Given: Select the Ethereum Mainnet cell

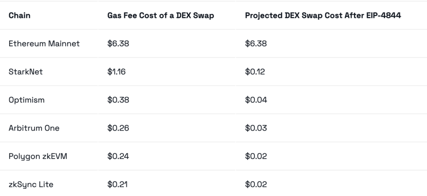Looking at the screenshot, I should (x=44, y=43).
